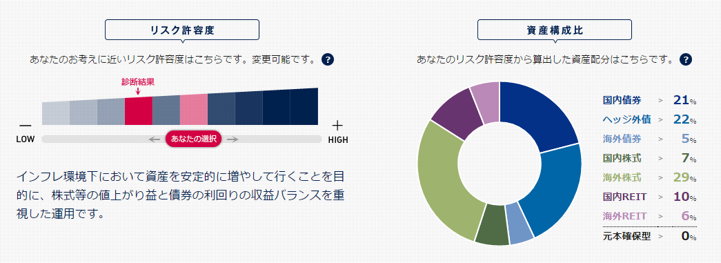Open the 海外債券 asset link
This screenshot has height=263, width=721.
621,139
